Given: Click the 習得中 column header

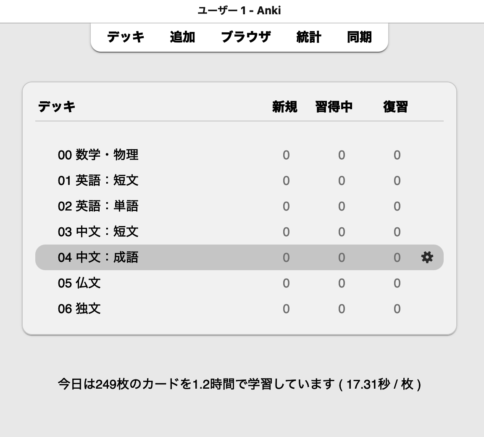Looking at the screenshot, I should tap(334, 107).
